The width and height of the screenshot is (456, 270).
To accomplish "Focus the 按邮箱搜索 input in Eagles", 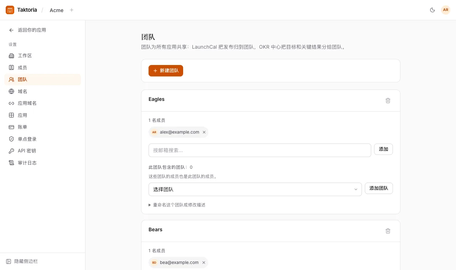I will point(260,150).
